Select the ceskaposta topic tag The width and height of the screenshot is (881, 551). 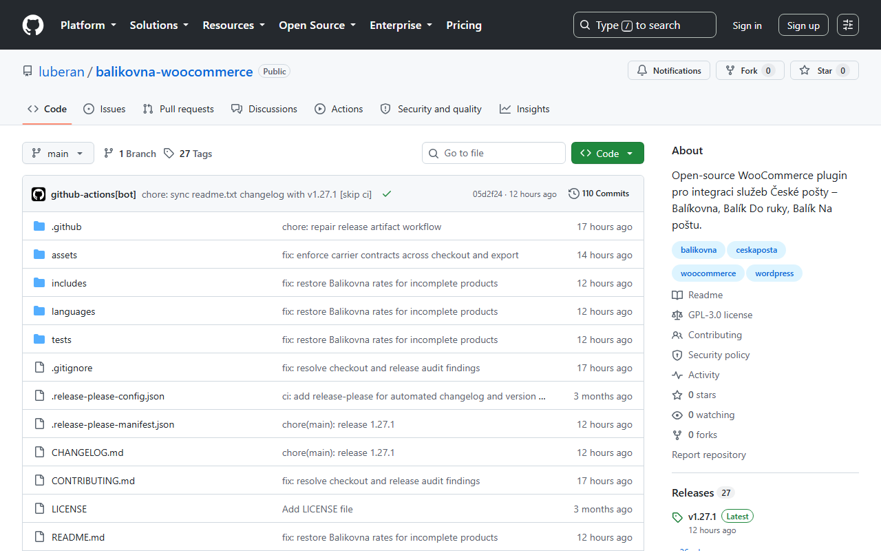756,250
